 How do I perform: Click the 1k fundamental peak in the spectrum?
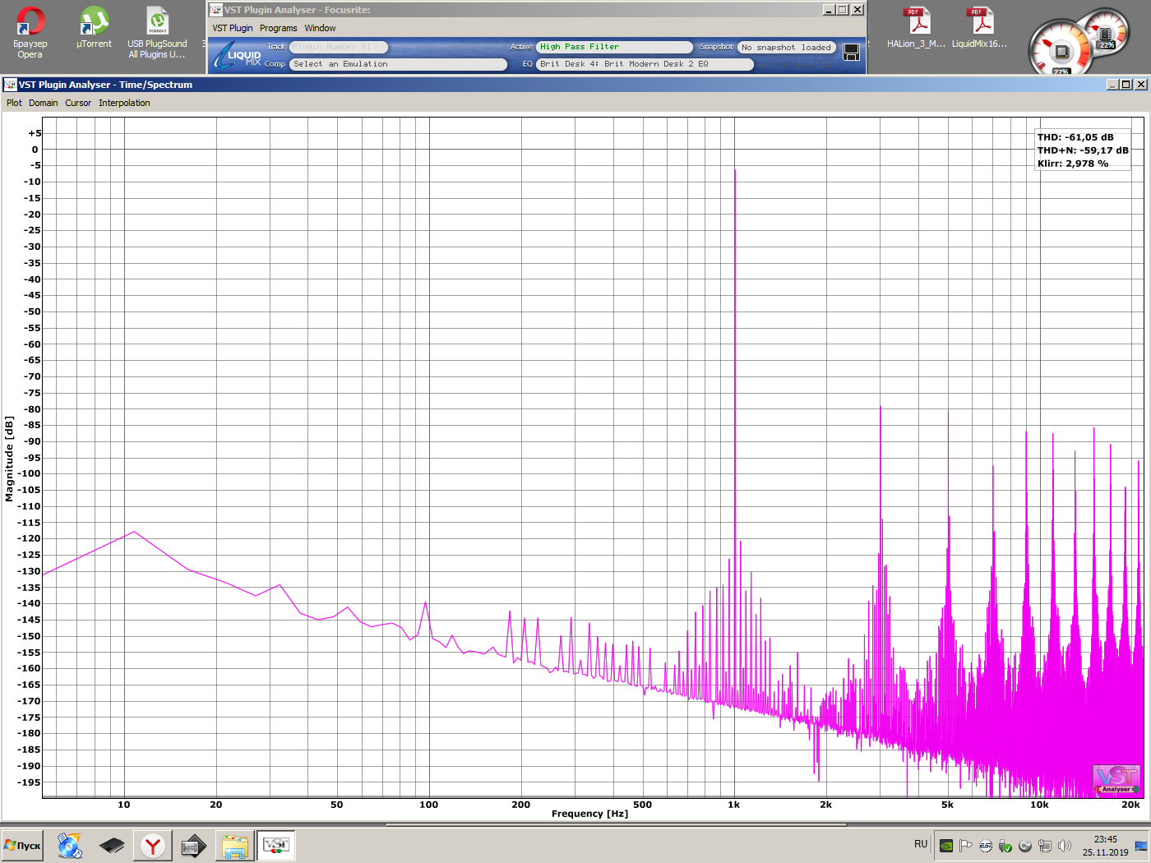point(735,169)
